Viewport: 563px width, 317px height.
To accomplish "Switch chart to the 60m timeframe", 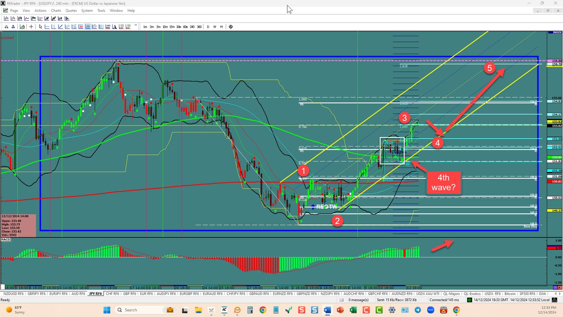I will click(185, 27).
